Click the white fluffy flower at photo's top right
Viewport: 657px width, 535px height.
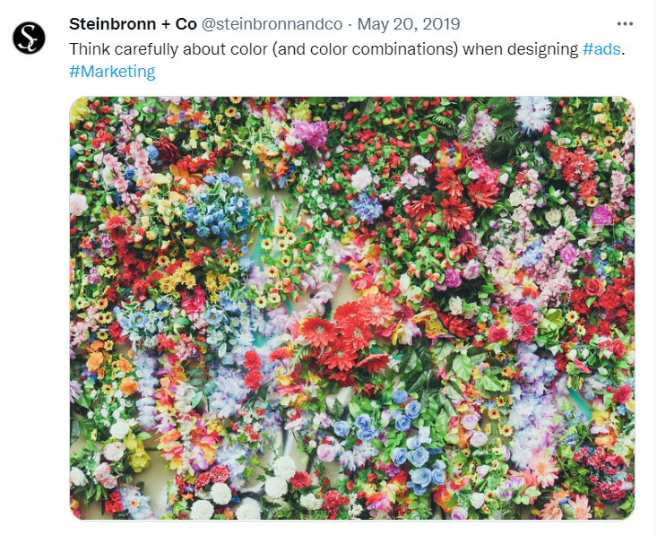coord(533,113)
